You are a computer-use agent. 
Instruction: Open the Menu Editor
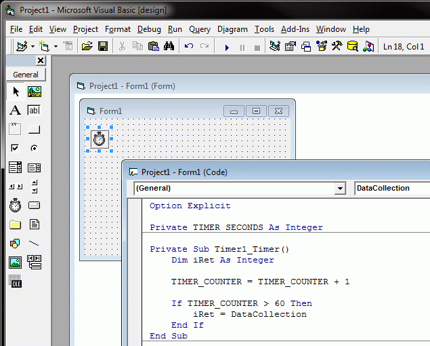pos(68,46)
